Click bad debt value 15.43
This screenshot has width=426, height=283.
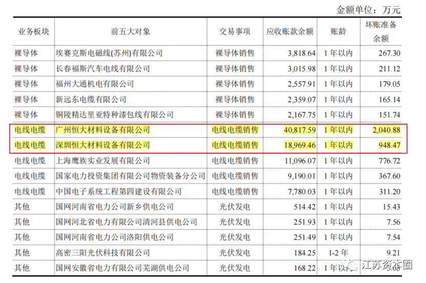[391, 207]
